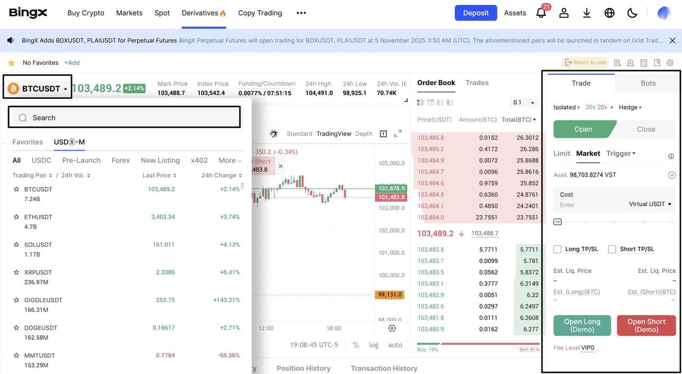
Task: Enable the Long TP/SL checkbox
Action: click(558, 249)
